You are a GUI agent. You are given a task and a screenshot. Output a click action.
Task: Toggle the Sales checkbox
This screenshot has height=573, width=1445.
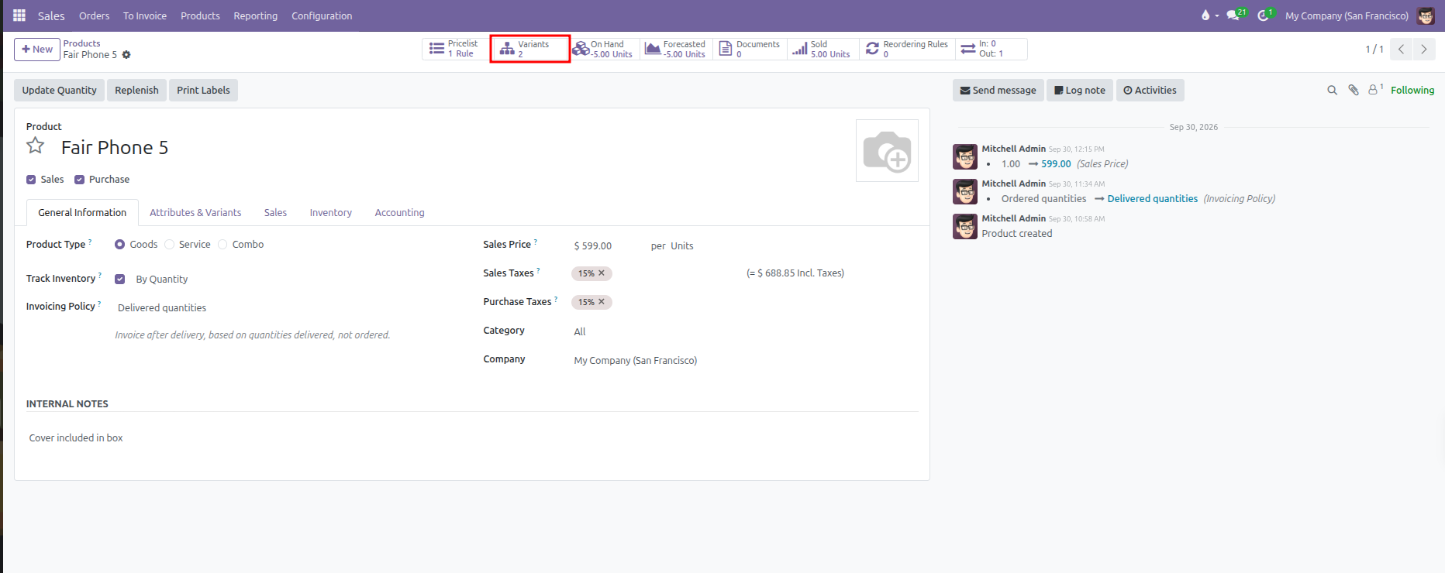click(31, 180)
